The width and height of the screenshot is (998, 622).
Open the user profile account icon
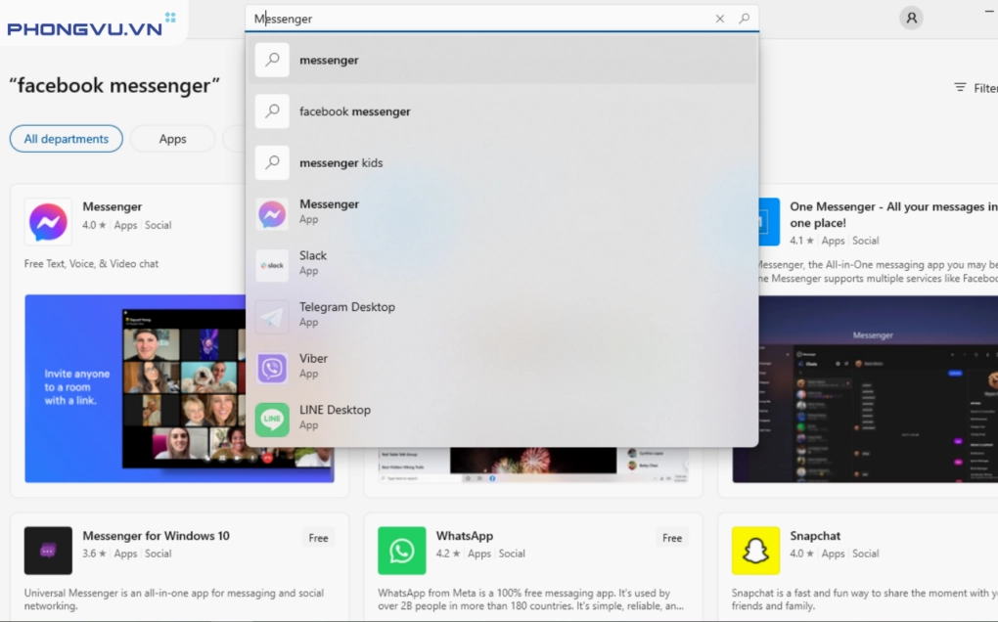[911, 18]
